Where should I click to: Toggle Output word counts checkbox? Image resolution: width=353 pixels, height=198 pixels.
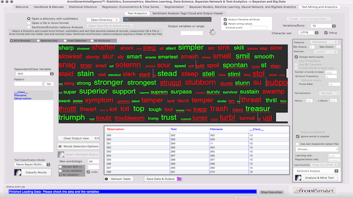pyautogui.click(x=296, y=57)
